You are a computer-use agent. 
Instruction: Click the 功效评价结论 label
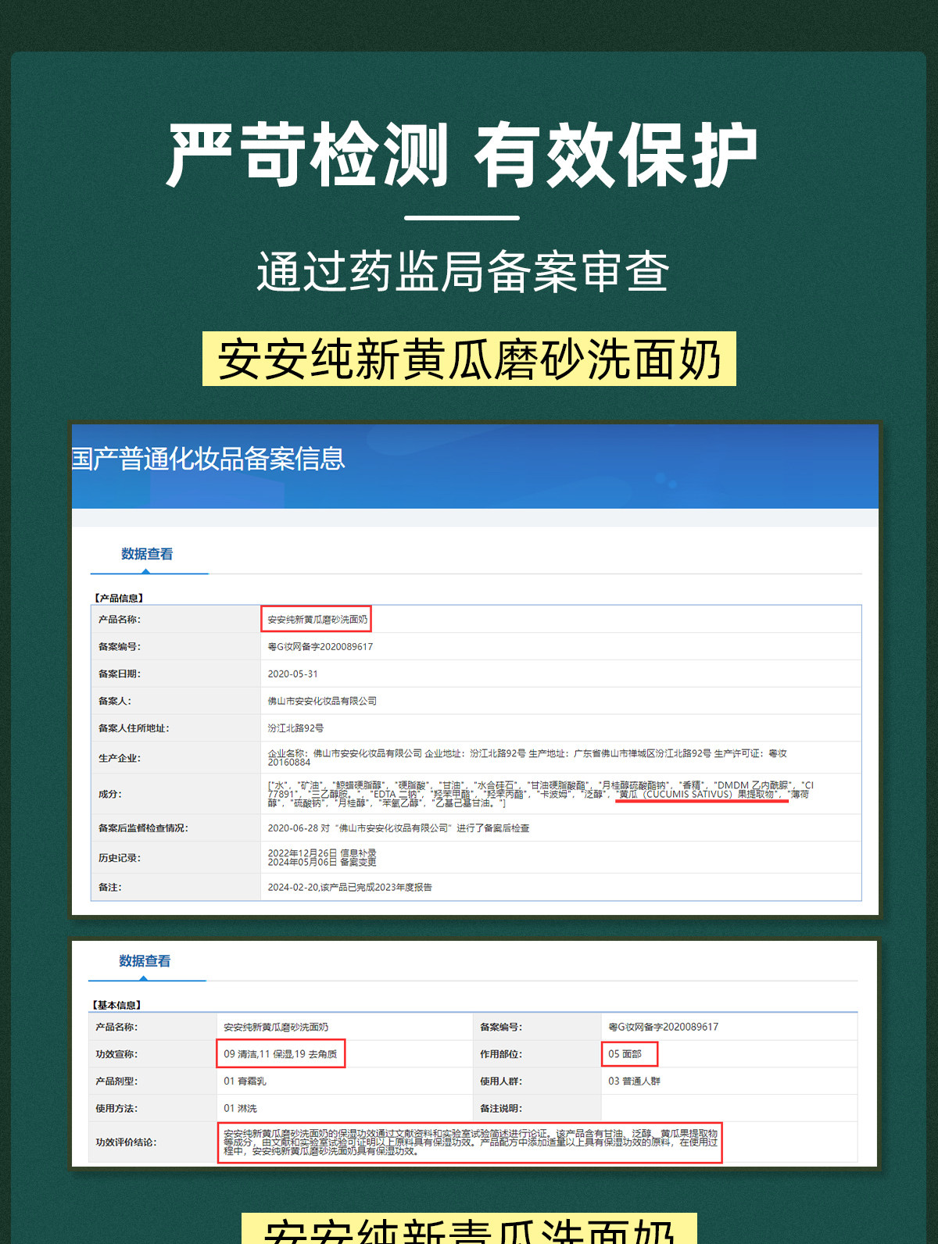tap(126, 1142)
